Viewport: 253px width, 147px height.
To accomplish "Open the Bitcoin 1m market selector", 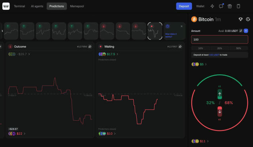I will 210,19.
